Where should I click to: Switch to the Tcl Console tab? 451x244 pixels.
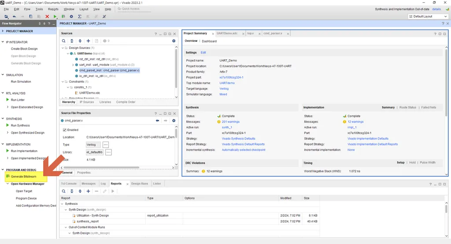[69, 184]
